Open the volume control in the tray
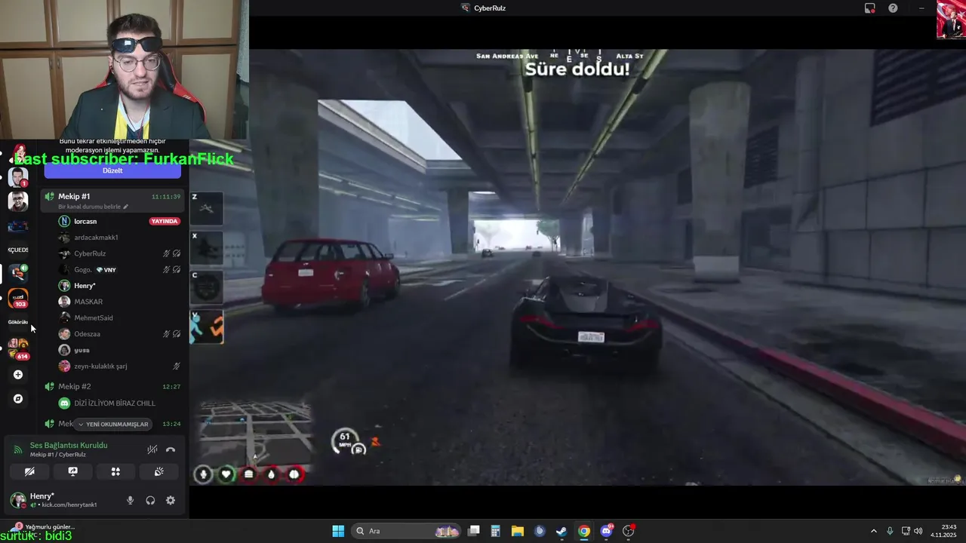 (918, 531)
